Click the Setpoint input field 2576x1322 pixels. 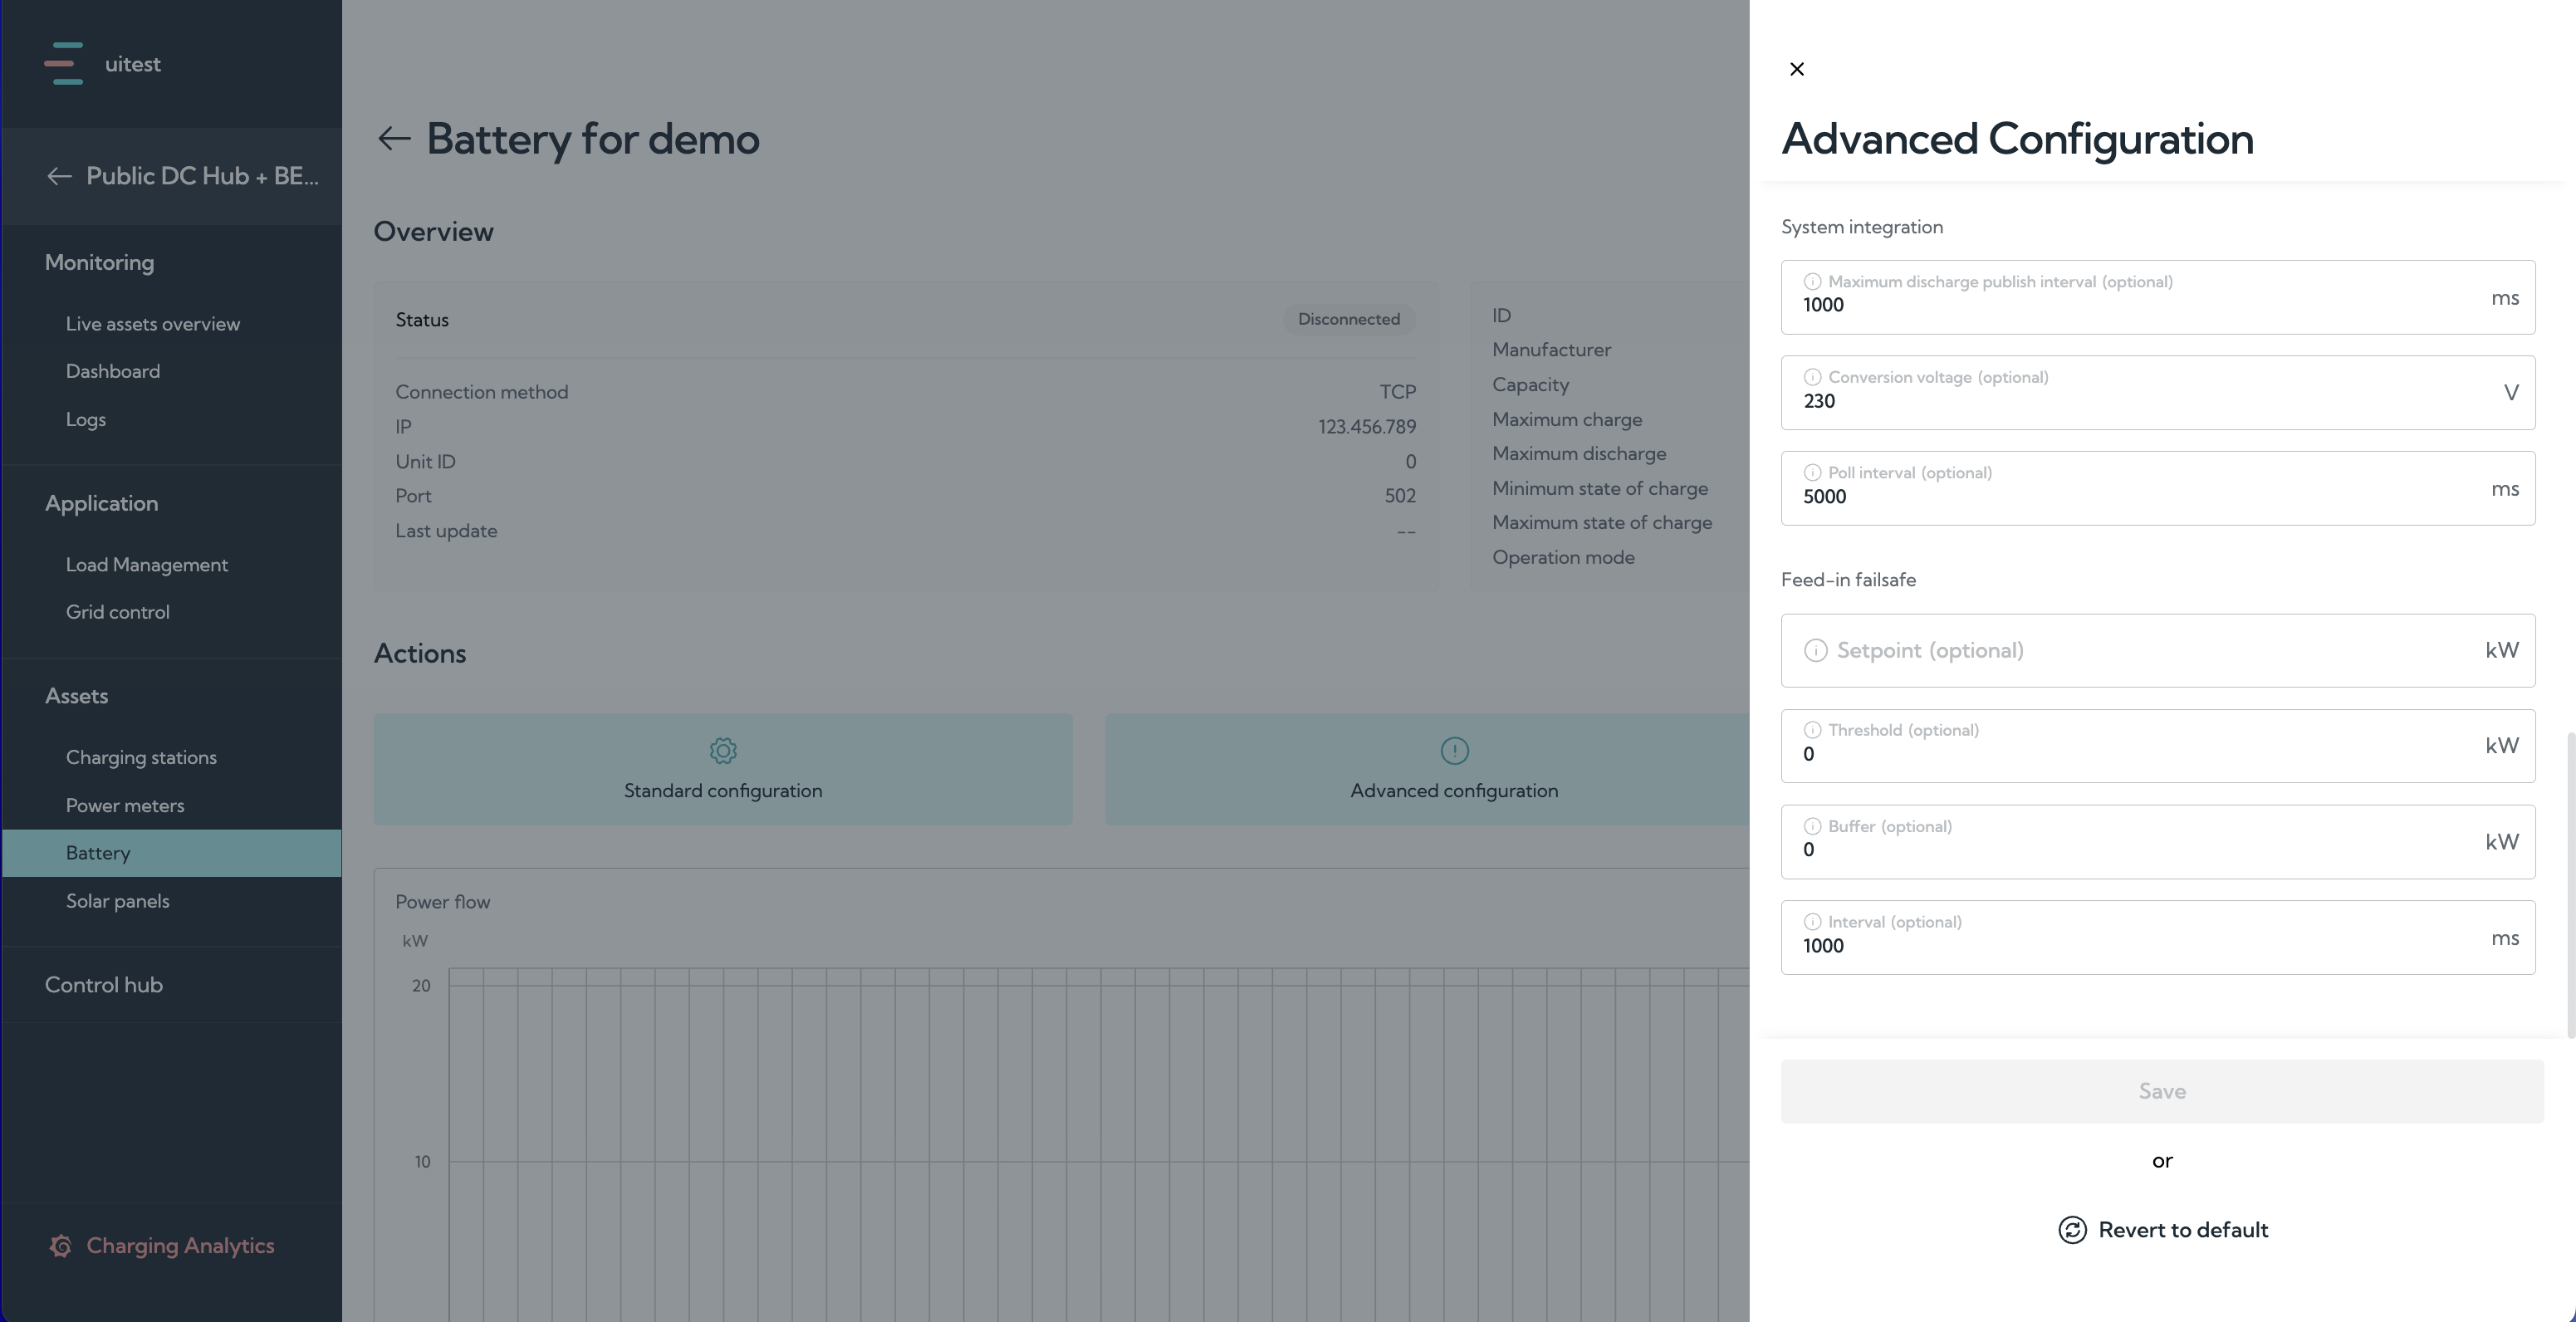click(2158, 650)
